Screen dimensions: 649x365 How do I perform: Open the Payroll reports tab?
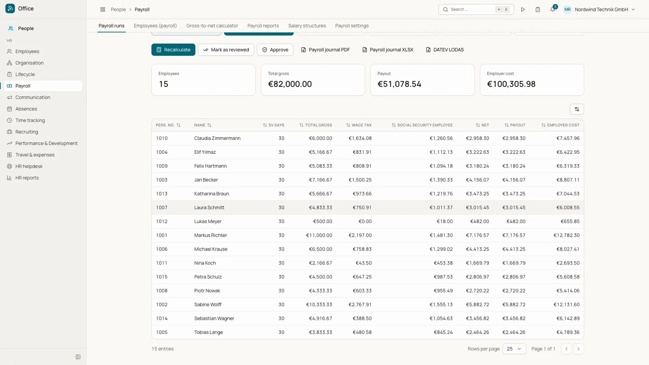[x=263, y=26]
